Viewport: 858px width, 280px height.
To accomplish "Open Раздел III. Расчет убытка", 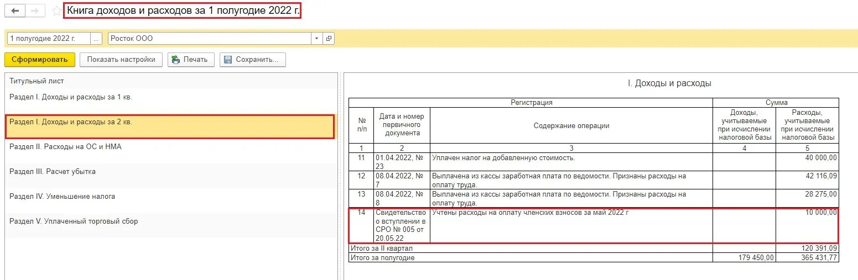I will click(x=171, y=176).
